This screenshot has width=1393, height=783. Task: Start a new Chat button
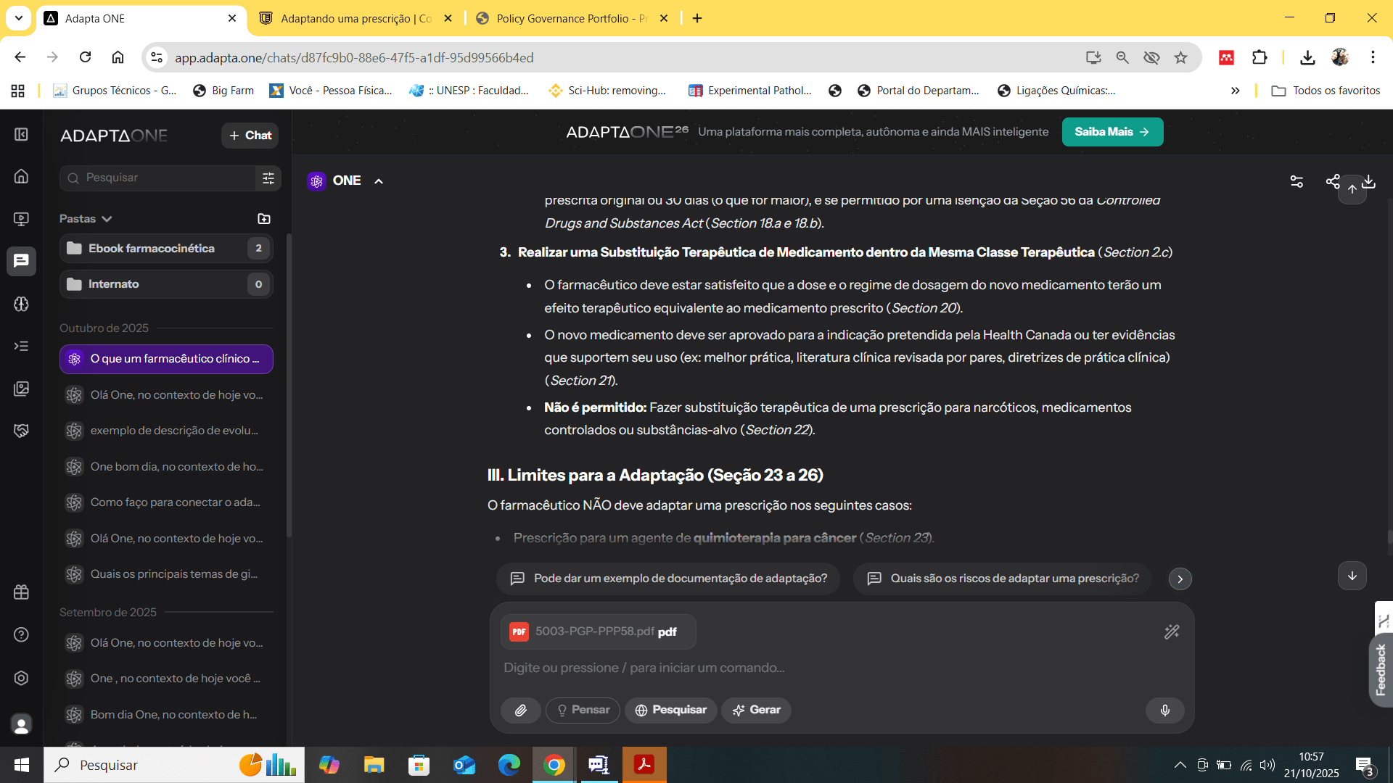pyautogui.click(x=250, y=136)
